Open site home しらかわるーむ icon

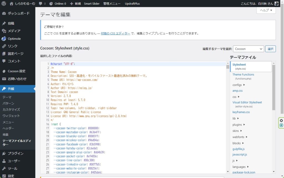click(11, 4)
